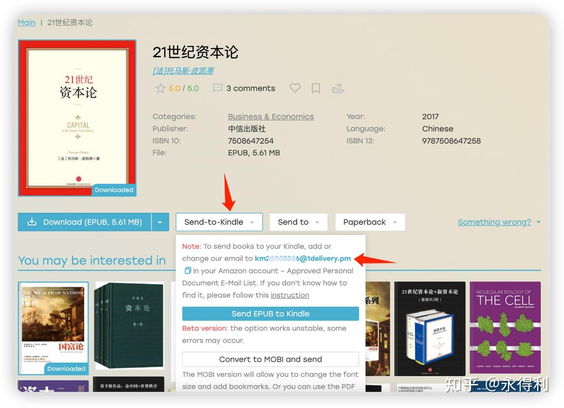Open the Main breadcrumb page
Image resolution: width=564 pixels, height=408 pixels.
(26, 22)
